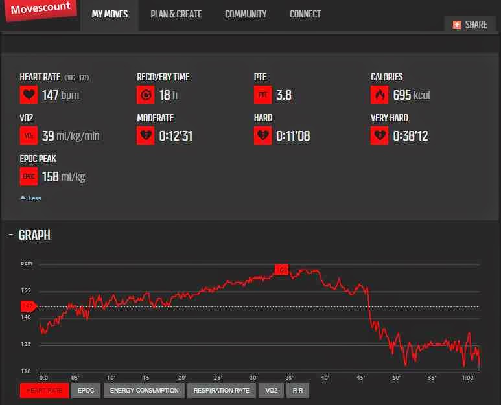The height and width of the screenshot is (405, 501).
Task: Click the Share button
Action: [x=470, y=24]
